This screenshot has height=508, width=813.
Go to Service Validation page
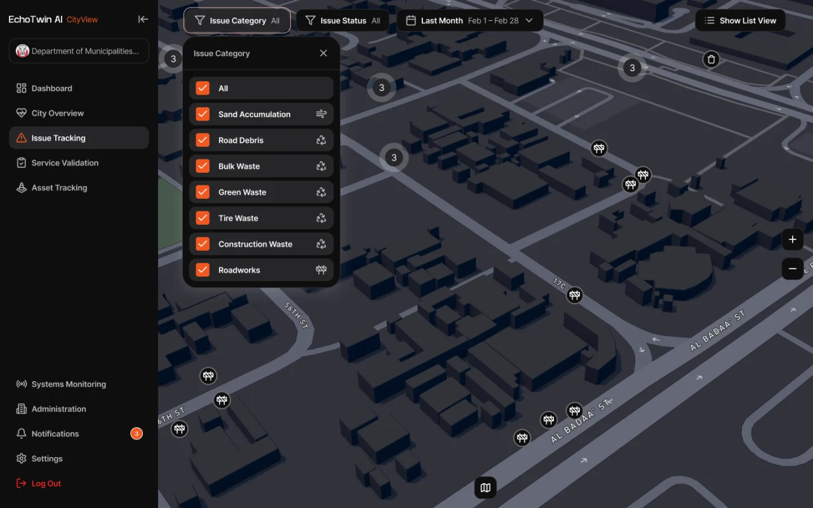(x=65, y=163)
